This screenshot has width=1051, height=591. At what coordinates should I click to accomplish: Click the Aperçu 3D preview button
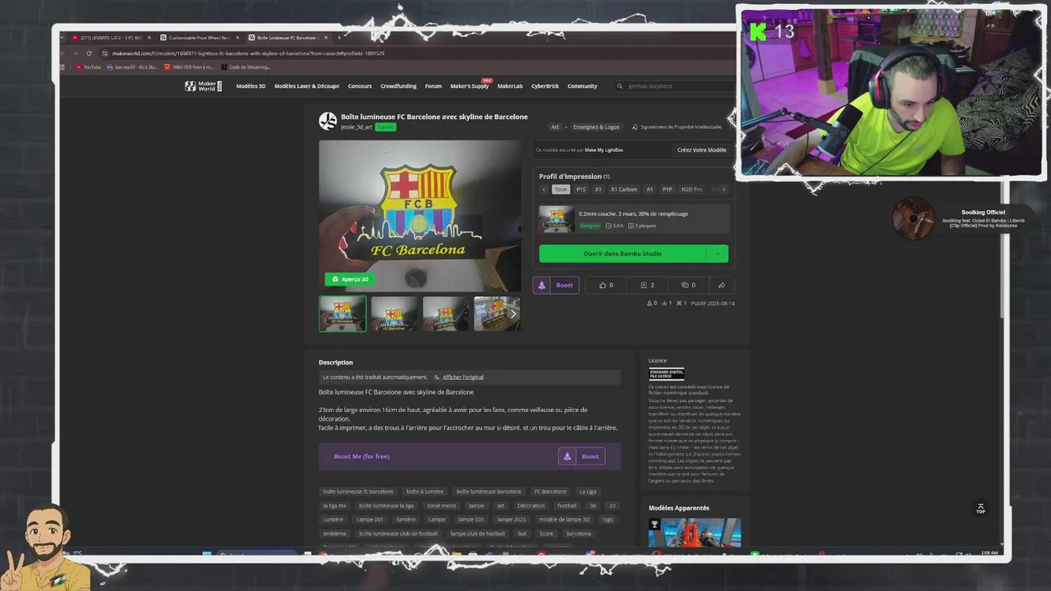[350, 279]
